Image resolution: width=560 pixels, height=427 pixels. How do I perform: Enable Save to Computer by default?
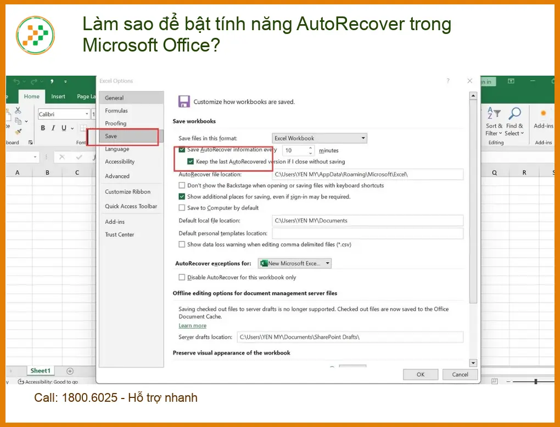(x=182, y=207)
